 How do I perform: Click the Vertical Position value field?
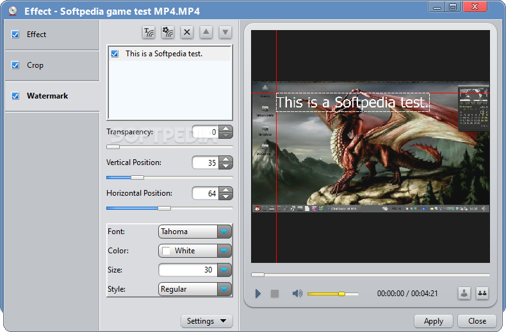pyautogui.click(x=205, y=162)
